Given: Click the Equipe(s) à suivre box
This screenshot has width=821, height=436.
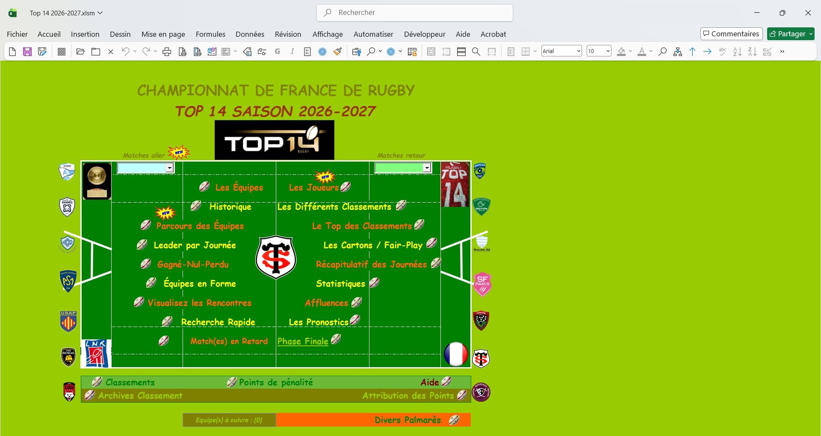Looking at the screenshot, I should click(x=229, y=420).
